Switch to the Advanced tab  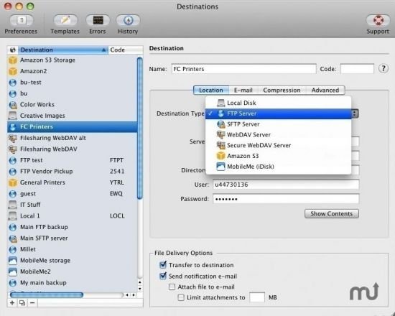pos(325,90)
